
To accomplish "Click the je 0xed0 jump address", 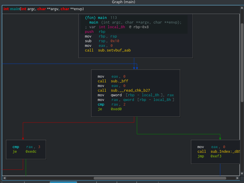I will click(116, 109).
